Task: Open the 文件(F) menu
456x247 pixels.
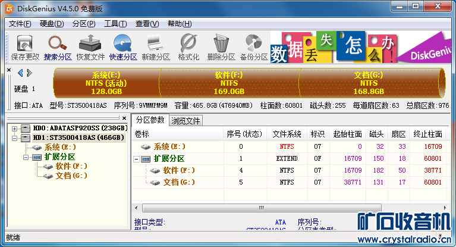Action: [x=20, y=24]
